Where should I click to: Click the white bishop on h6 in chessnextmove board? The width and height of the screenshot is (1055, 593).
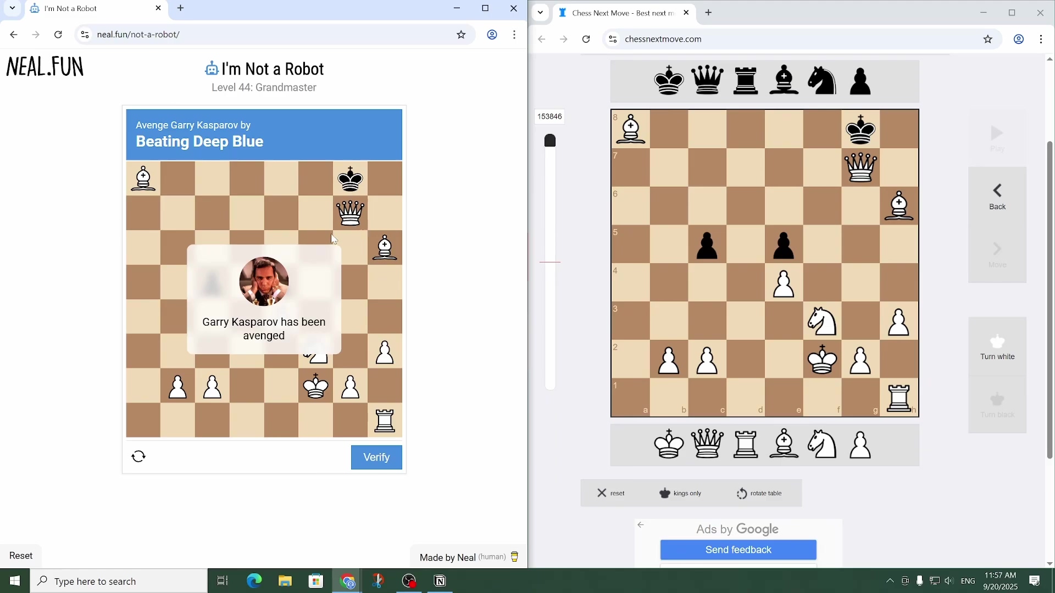coord(899,206)
